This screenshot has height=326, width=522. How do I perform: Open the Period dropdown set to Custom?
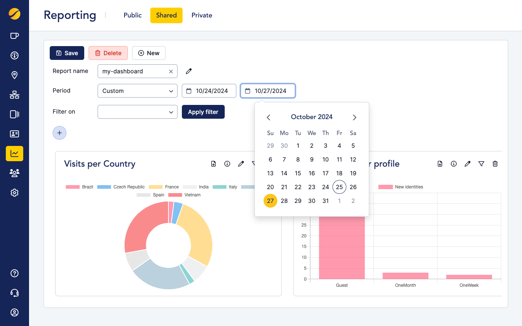137,91
